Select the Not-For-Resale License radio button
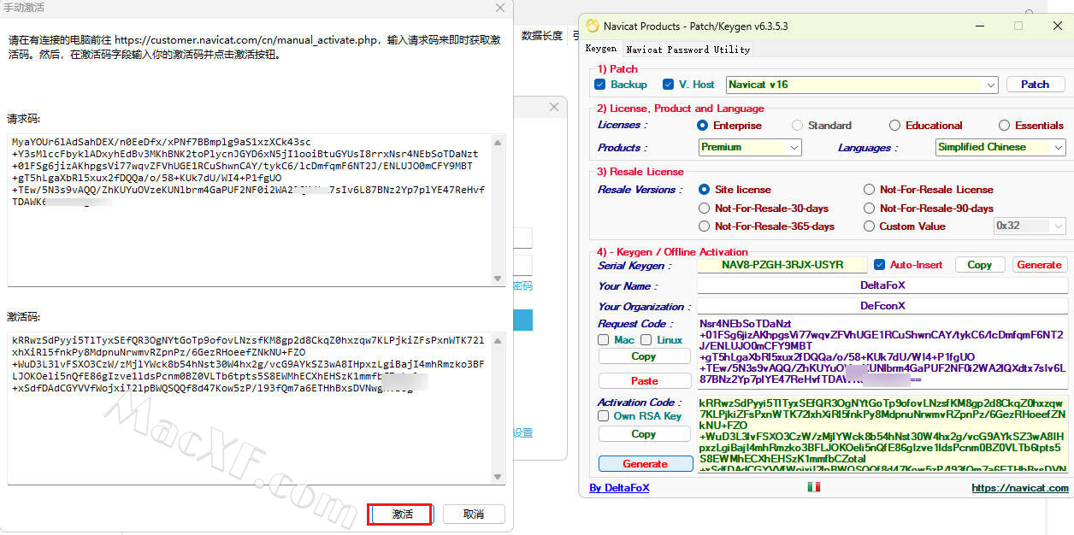1074x535 pixels. click(x=869, y=190)
